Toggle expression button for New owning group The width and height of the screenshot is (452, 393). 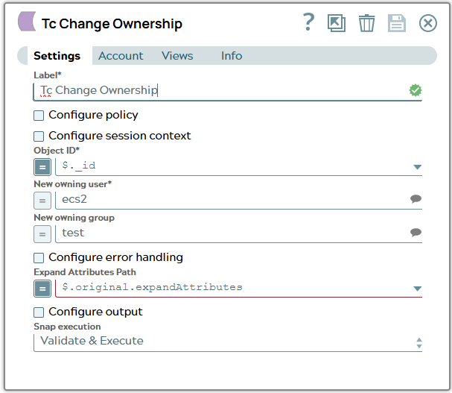[x=42, y=234]
